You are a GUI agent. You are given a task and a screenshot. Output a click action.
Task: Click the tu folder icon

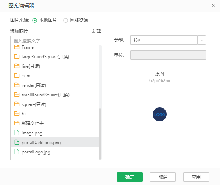tap(17, 114)
